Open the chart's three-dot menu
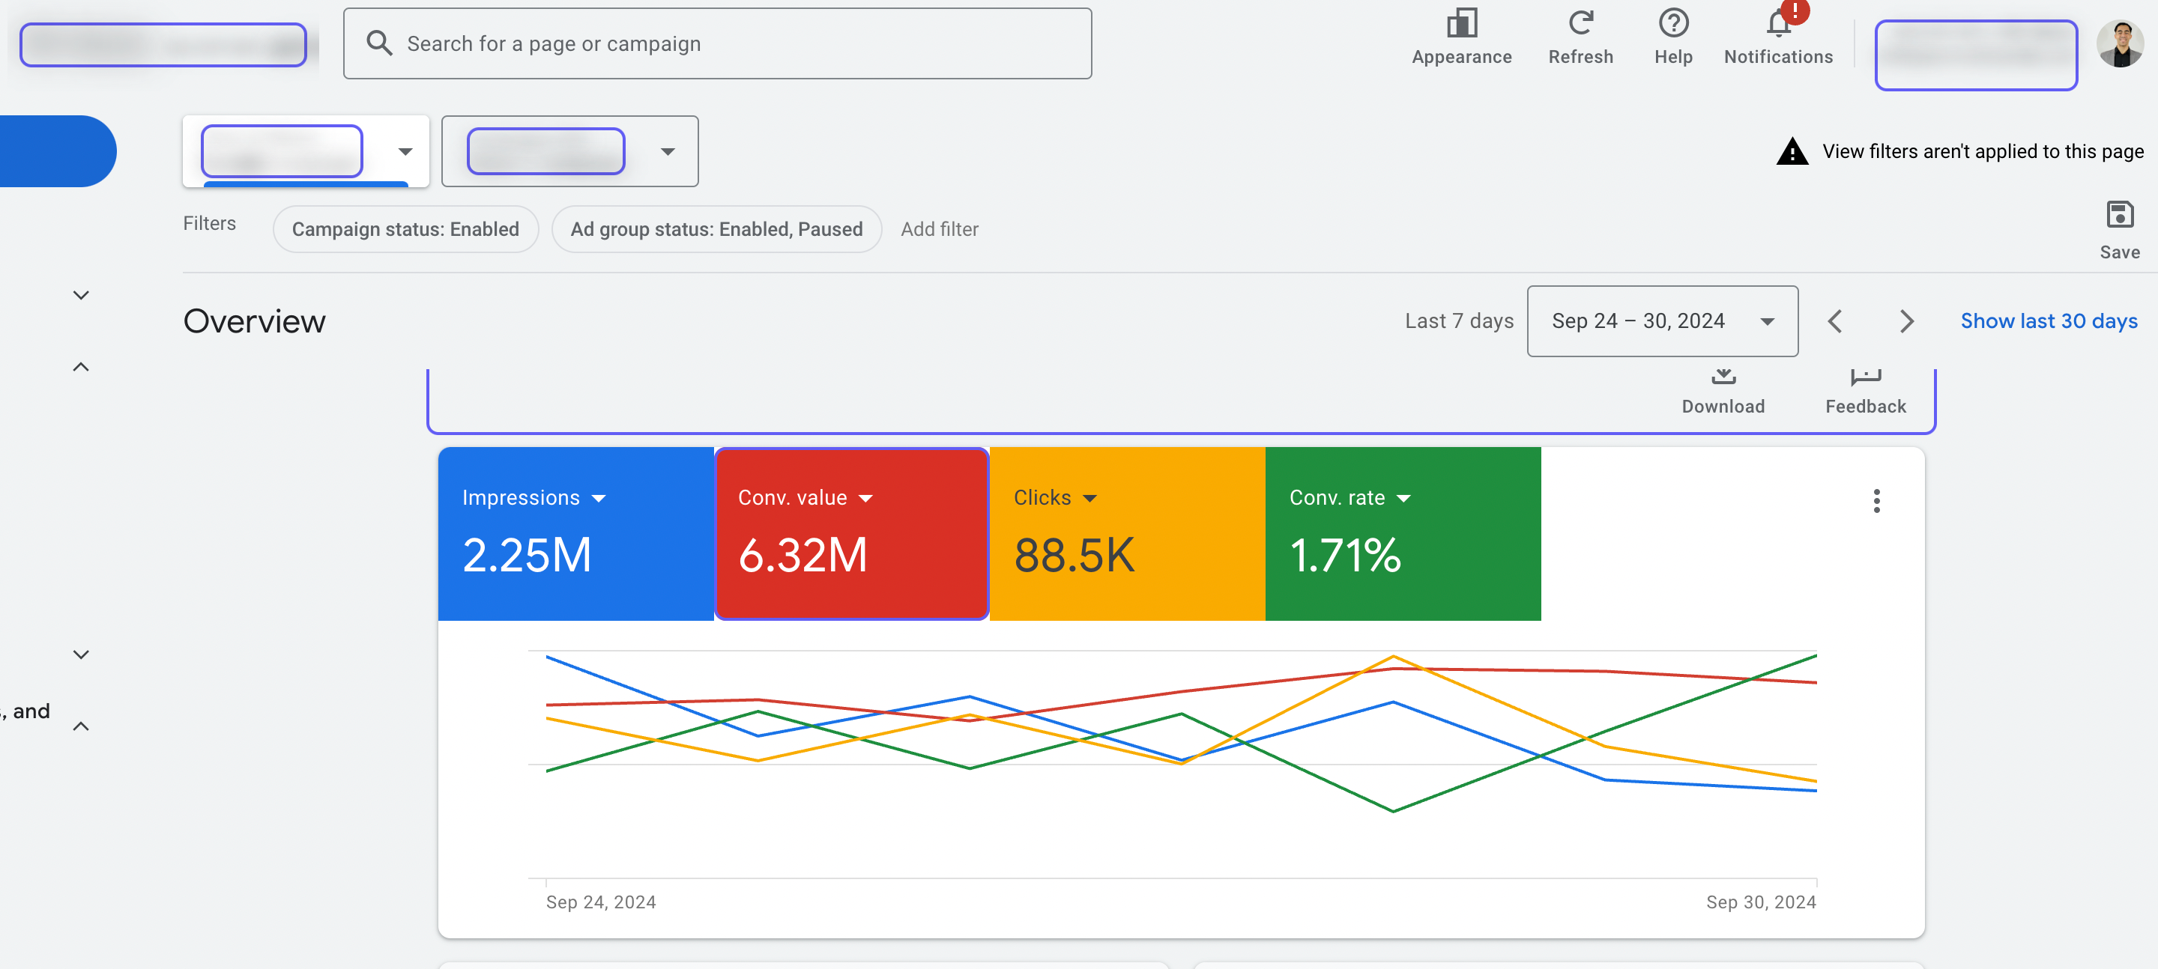The width and height of the screenshot is (2158, 969). pyautogui.click(x=1876, y=501)
